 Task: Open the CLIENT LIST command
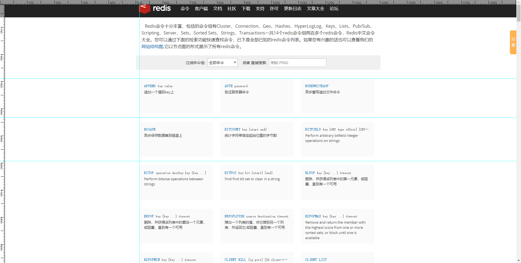point(316,260)
